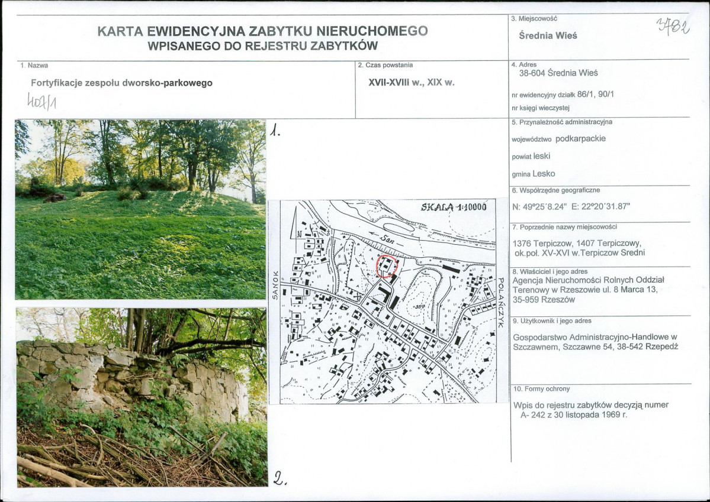Click the owner postal line '35-959 Rzeszów'
Image resolution: width=710 pixels, height=502 pixels.
(544, 299)
